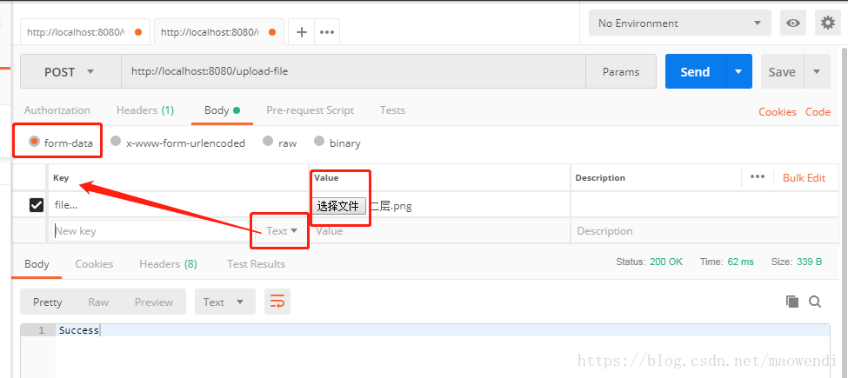Viewport: 848px width, 378px height.
Task: Click the environment quick look eye icon
Action: click(x=793, y=23)
